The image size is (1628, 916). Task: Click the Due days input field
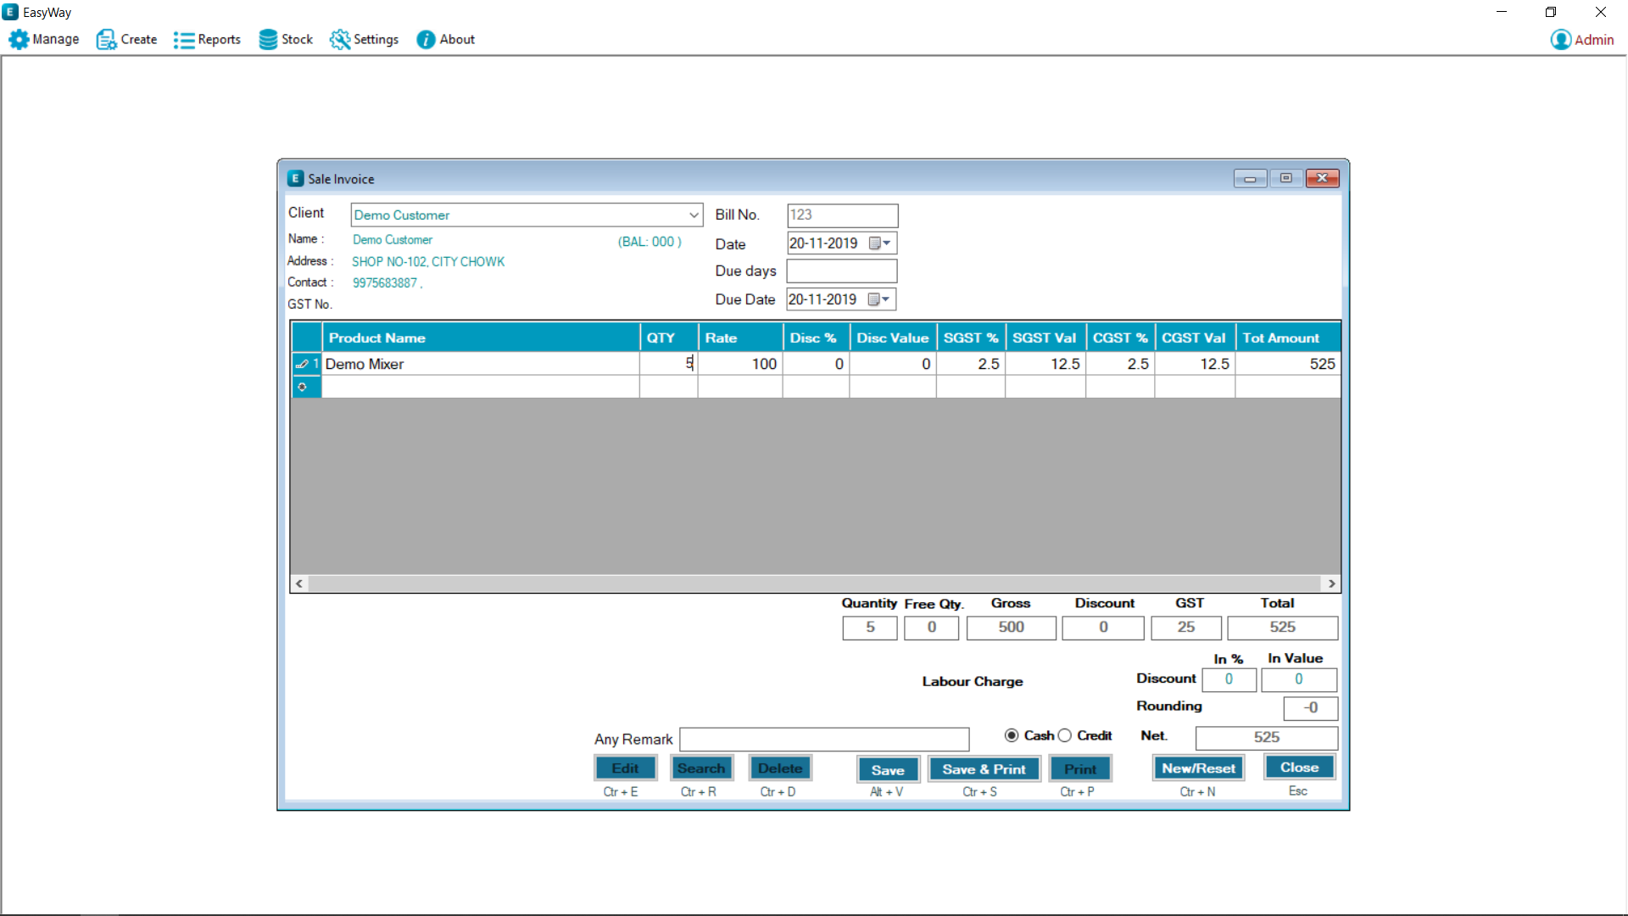point(841,271)
